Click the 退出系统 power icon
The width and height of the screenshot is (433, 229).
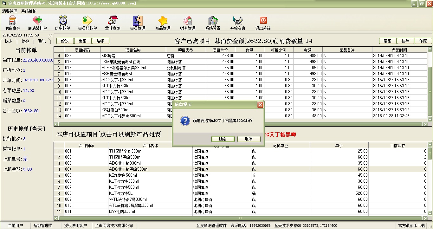[x=263, y=23]
